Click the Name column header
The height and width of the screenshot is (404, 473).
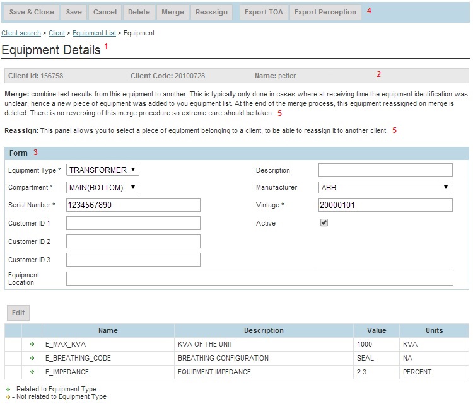108,330
